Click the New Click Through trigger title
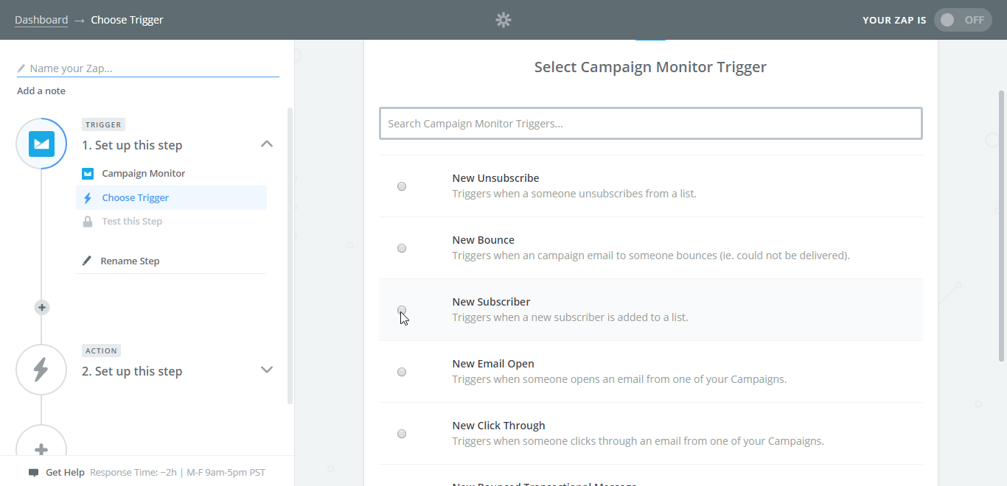 pos(499,426)
